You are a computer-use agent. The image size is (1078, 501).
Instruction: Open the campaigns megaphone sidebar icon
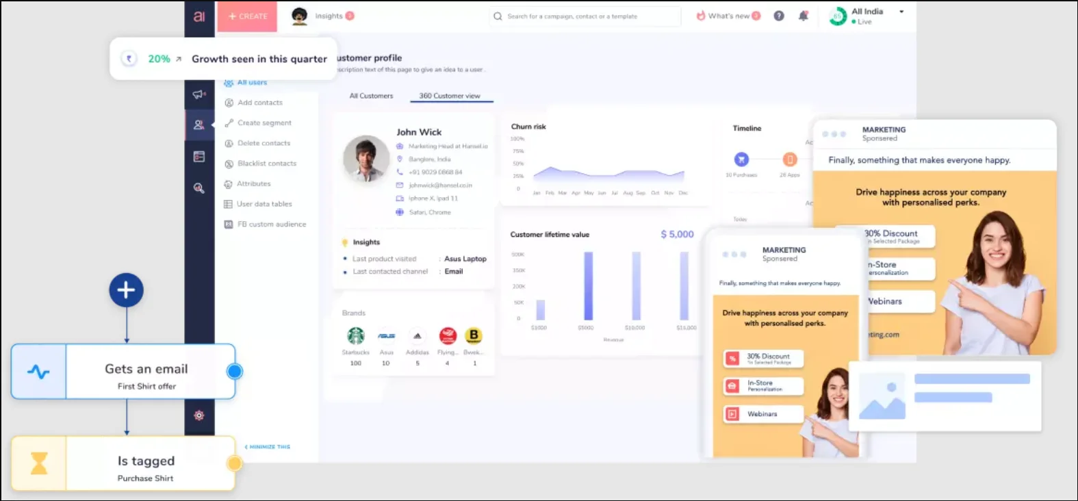point(199,94)
